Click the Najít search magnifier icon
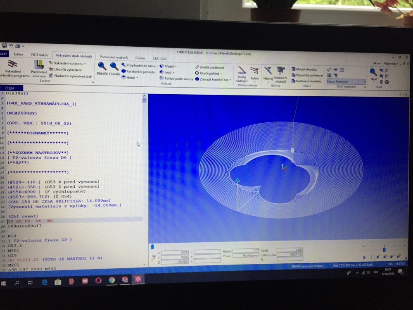This screenshot has height=310, width=413. coord(373,72)
